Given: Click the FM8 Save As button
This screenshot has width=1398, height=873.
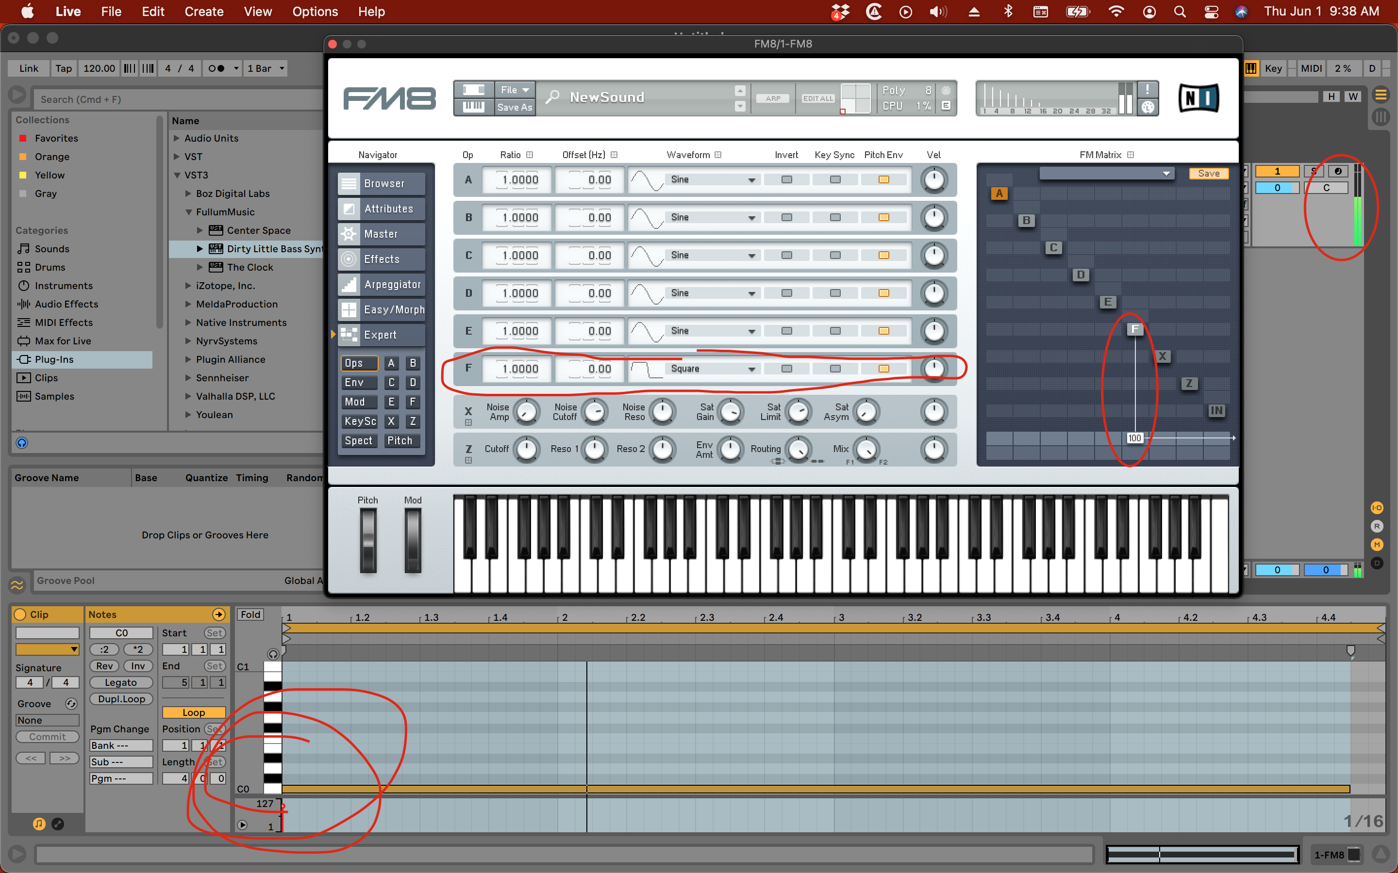Looking at the screenshot, I should click(515, 107).
